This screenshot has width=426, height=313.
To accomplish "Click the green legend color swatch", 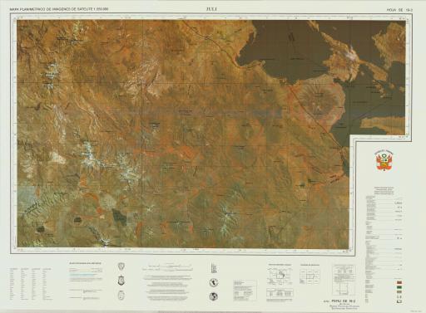I will click(399, 287).
